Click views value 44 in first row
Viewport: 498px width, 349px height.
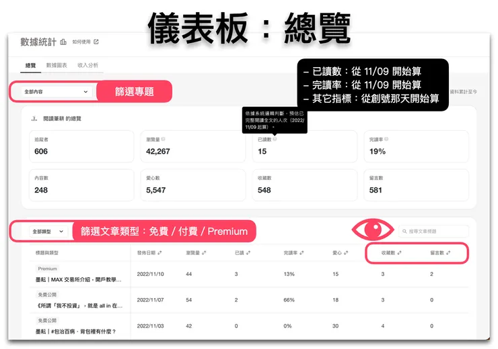[188, 274]
